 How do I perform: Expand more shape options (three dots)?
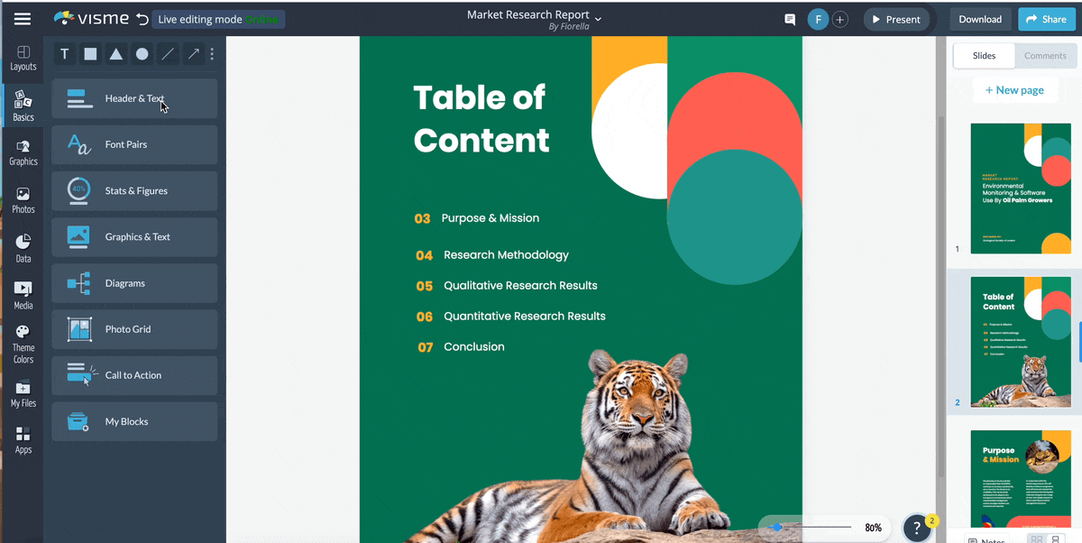pos(213,54)
